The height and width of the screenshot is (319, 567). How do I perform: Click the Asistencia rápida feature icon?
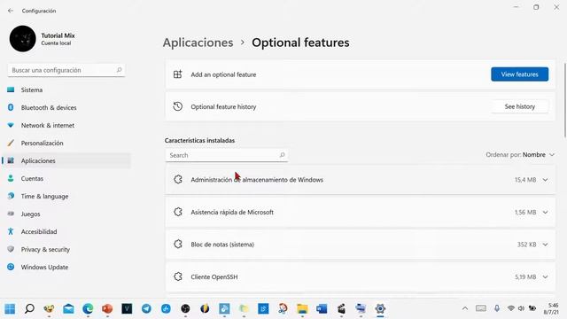pyautogui.click(x=178, y=212)
